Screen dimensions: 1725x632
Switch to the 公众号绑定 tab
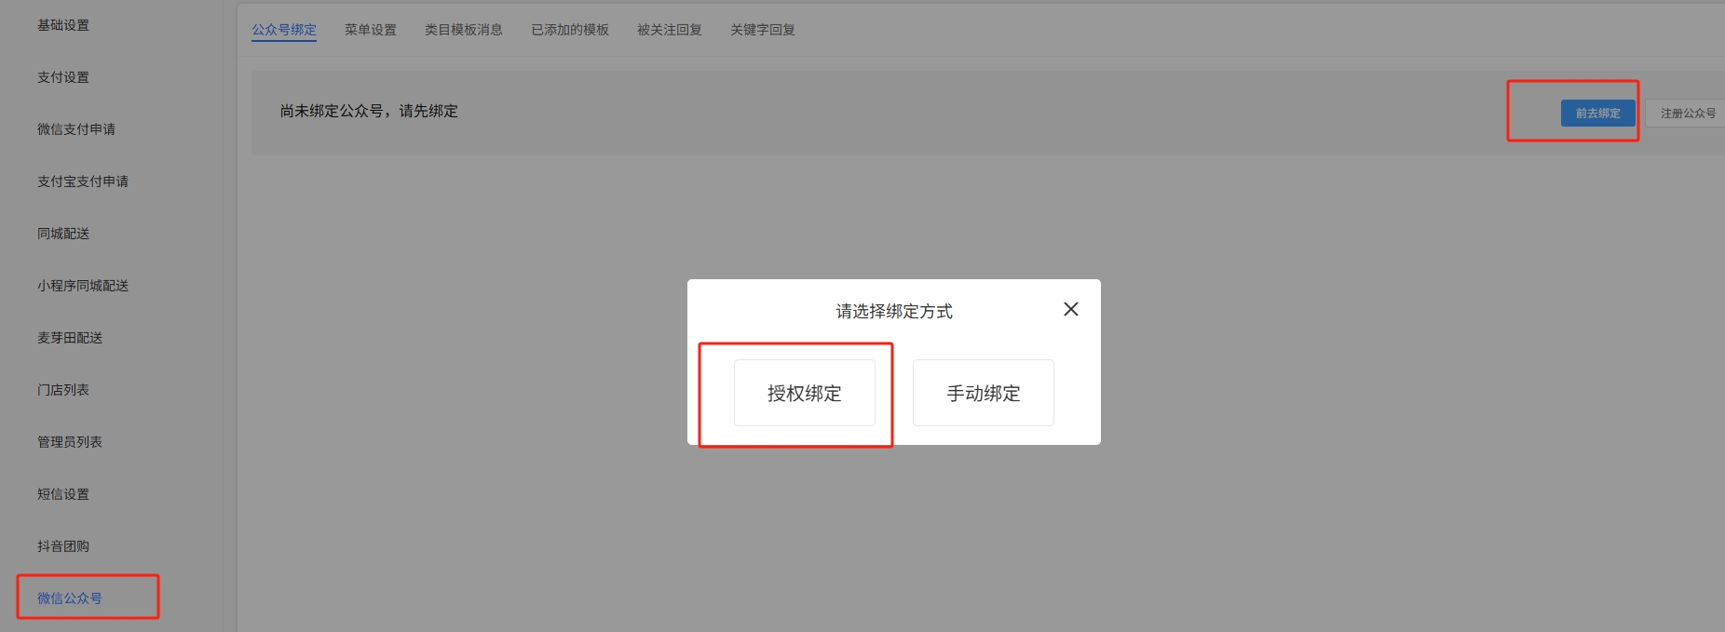pyautogui.click(x=284, y=30)
